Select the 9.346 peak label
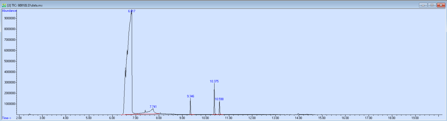 191,96
